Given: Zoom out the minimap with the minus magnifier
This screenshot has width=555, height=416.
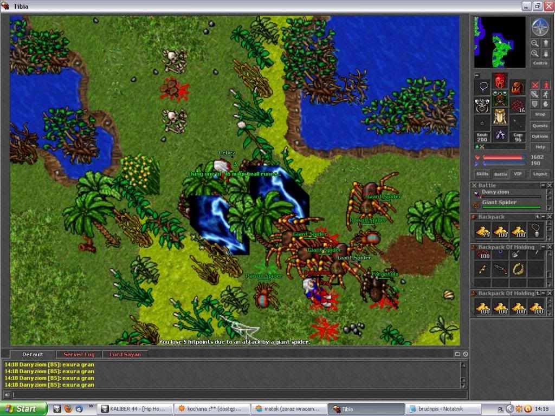Looking at the screenshot, I should click(x=534, y=43).
